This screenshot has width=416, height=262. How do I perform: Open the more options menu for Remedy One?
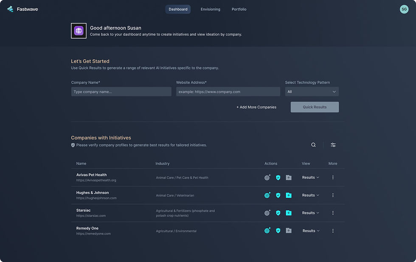(333, 231)
